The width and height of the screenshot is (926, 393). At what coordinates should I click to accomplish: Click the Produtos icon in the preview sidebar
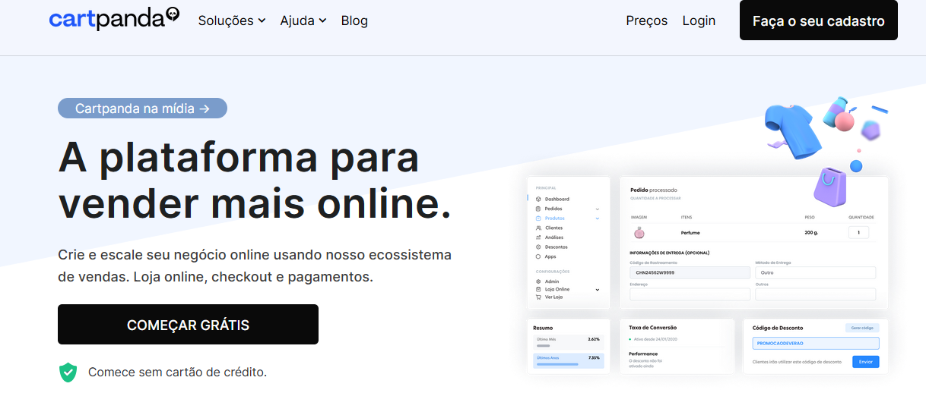[x=538, y=218]
